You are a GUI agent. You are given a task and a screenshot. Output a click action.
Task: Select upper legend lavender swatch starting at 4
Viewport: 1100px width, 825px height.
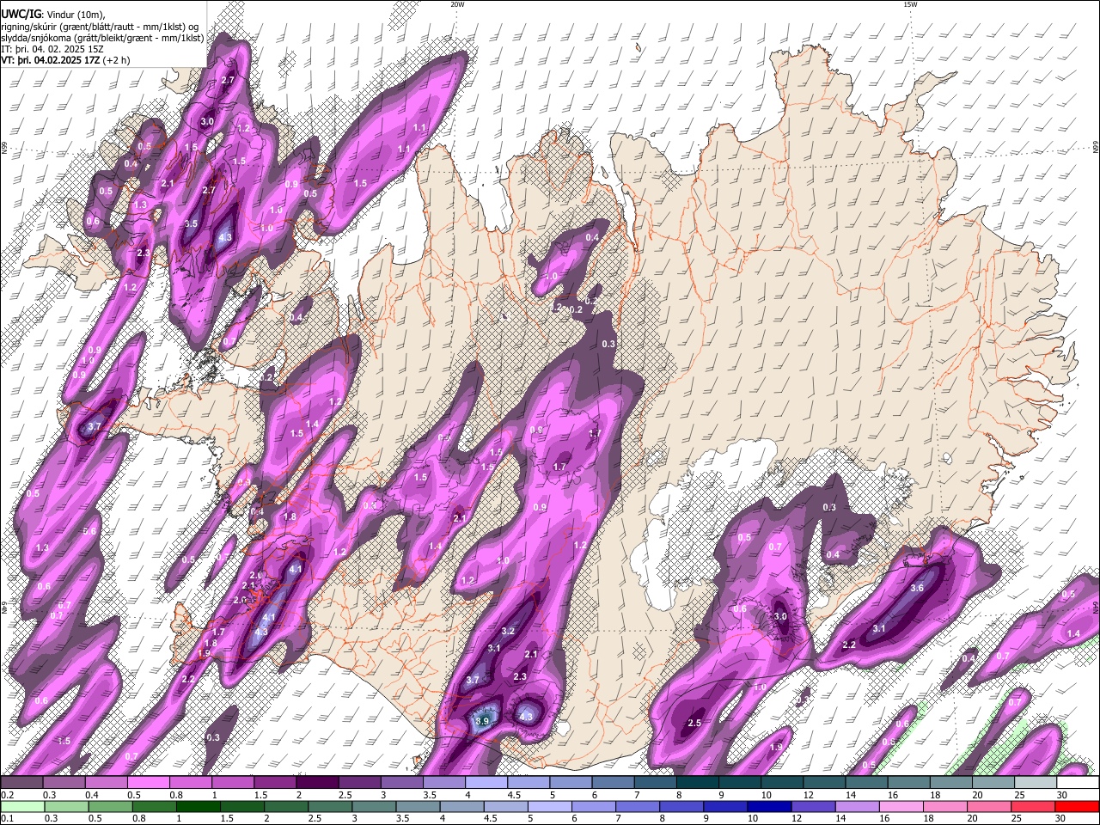coord(486,783)
